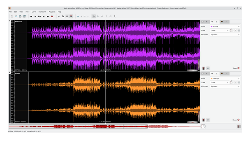Click the Redo arrow icon
Viewport: 250px width, 142px height.
point(85,16)
